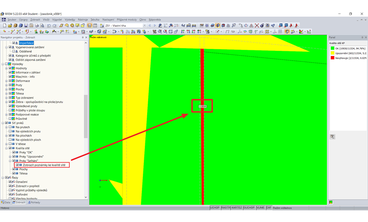Toggle the Na prutech mesh checkbox
Image resolution: width=368 pixels, height=222 pixels.
[10, 127]
